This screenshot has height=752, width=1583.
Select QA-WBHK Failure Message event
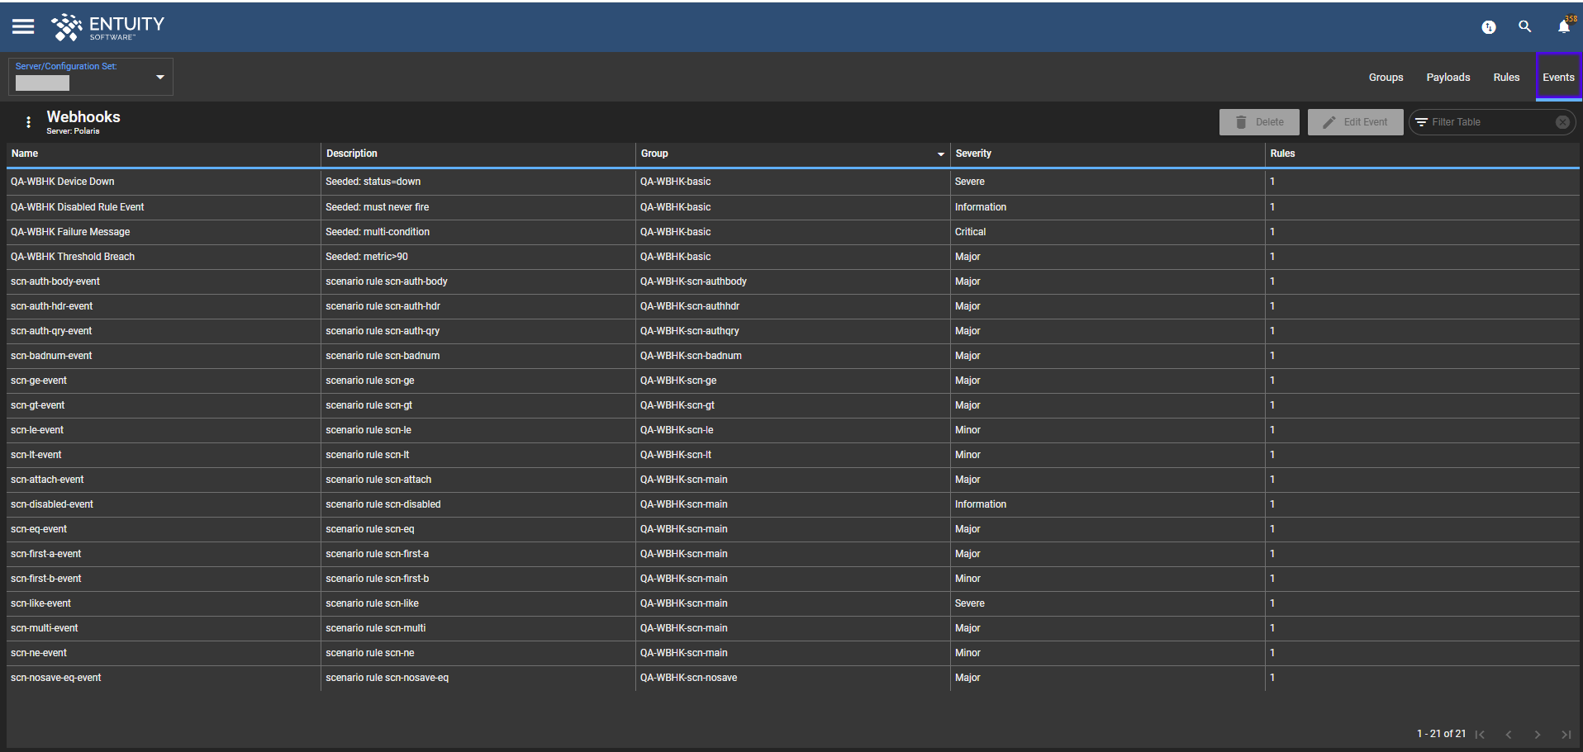793,232
